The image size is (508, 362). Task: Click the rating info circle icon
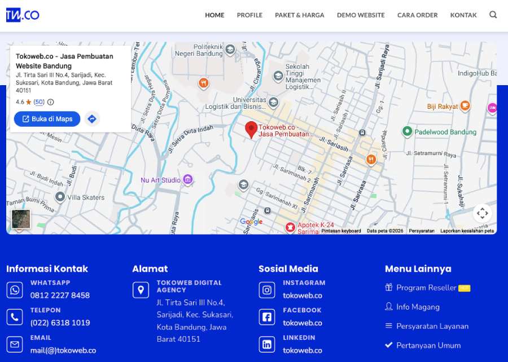pyautogui.click(x=51, y=102)
